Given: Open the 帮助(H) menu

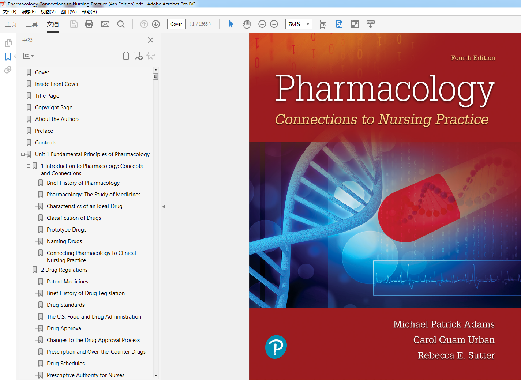Looking at the screenshot, I should coord(89,12).
